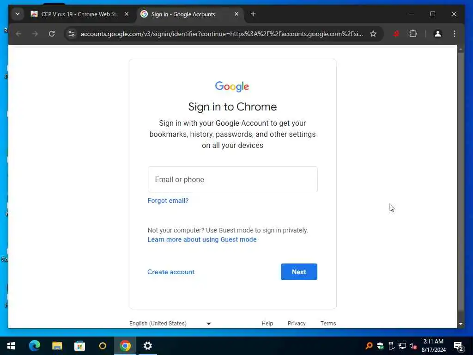Click the red pinned extension icon
473x355 pixels.
tap(396, 34)
